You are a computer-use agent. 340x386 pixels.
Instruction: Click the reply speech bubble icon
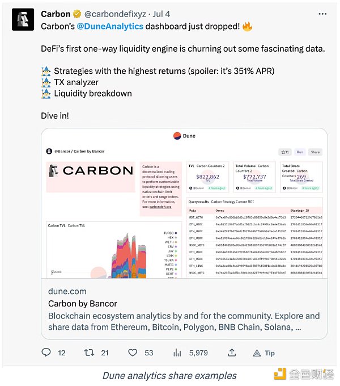point(46,353)
